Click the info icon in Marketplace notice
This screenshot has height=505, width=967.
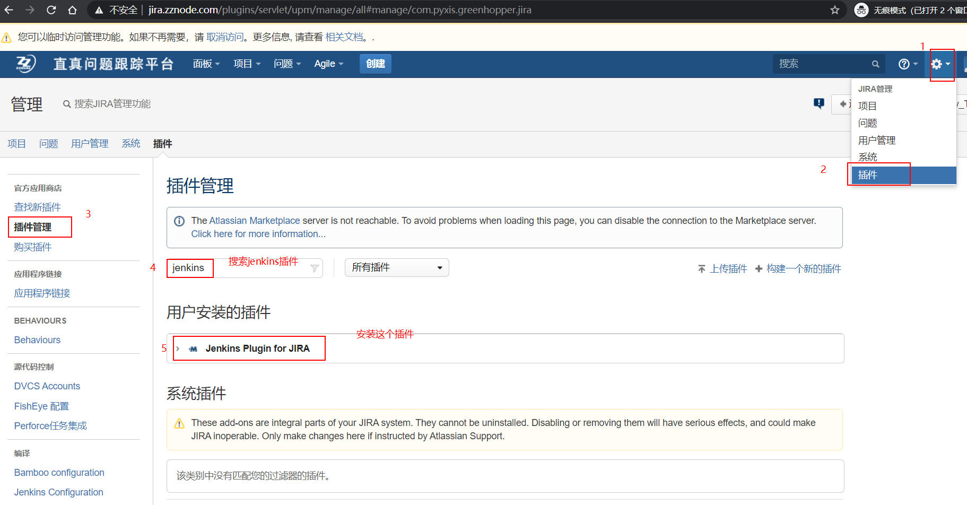coord(180,221)
